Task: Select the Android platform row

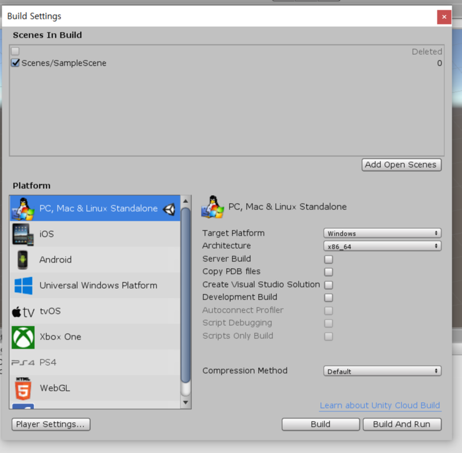Action: [x=95, y=260]
